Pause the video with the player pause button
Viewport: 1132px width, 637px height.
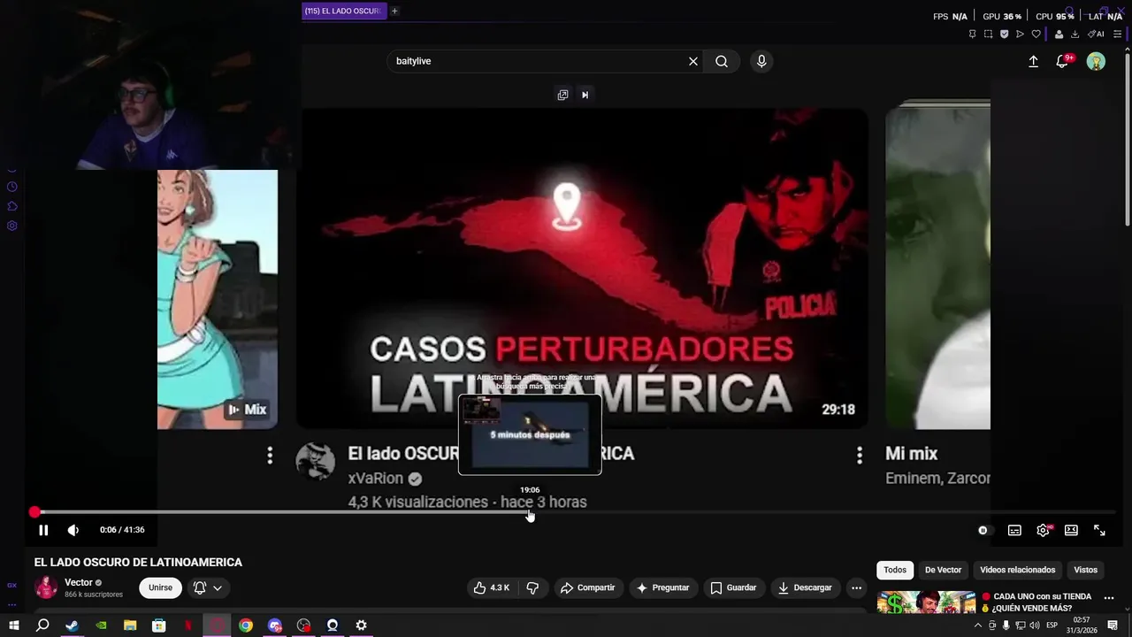pos(43,530)
